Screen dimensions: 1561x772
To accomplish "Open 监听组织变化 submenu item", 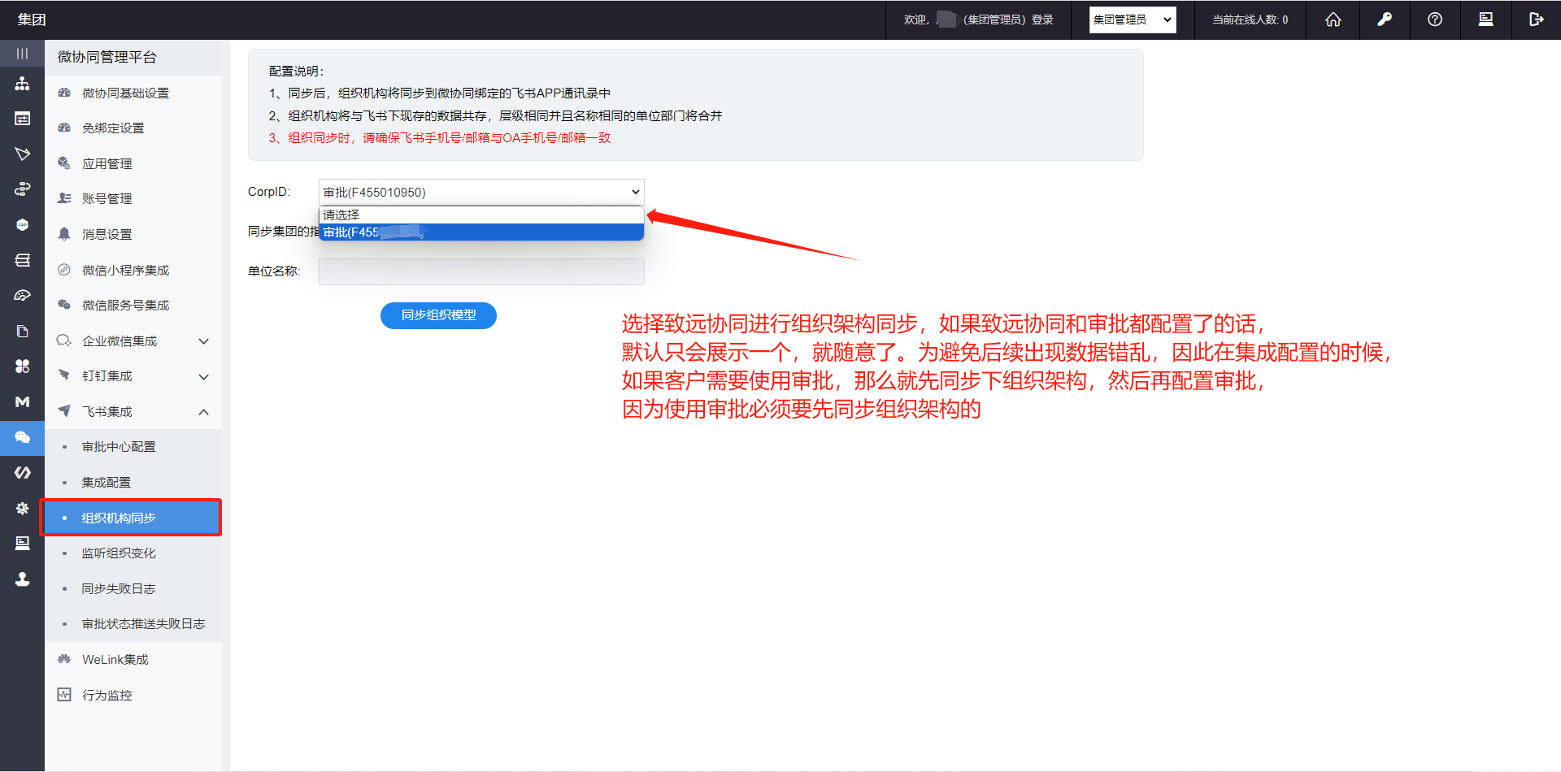I will click(133, 553).
